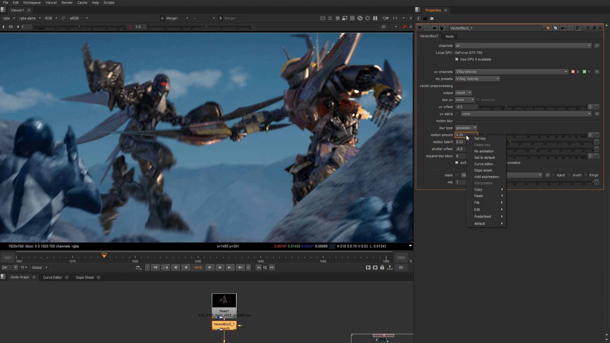Open the Render menu
This screenshot has width=610, height=343.
67,3
